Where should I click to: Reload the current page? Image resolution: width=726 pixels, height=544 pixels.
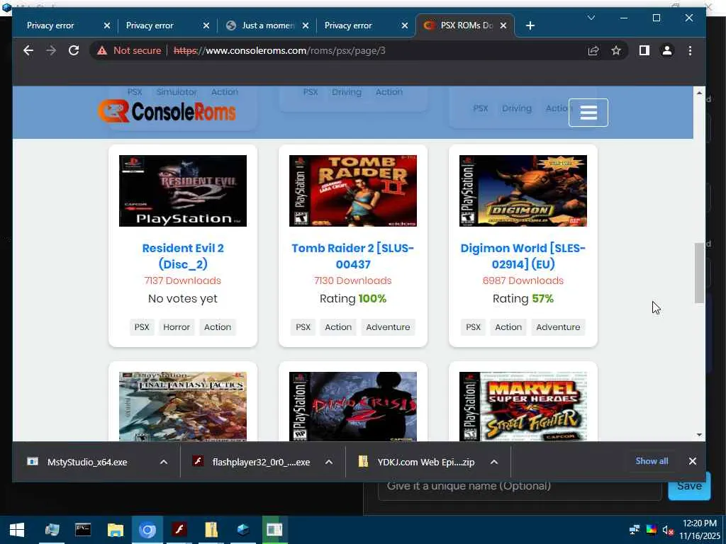click(x=74, y=50)
